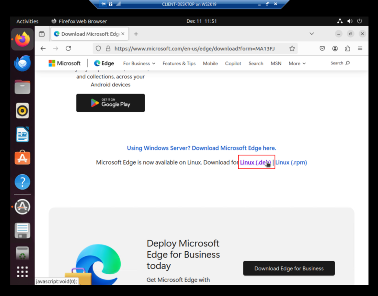Open the tracking protection shield icon
Screen dimensions: 378x296
tap(98, 48)
